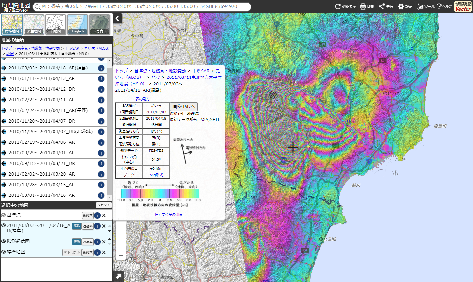Remove the 標準地図 layer with X
The image size is (473, 282).
104,252
